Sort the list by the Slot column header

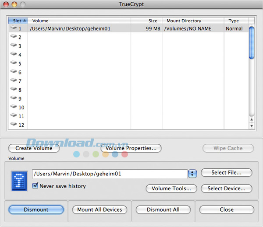[x=18, y=21]
